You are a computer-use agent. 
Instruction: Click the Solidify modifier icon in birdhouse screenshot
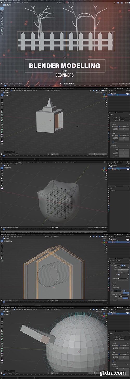pyautogui.click(x=112, y=265)
